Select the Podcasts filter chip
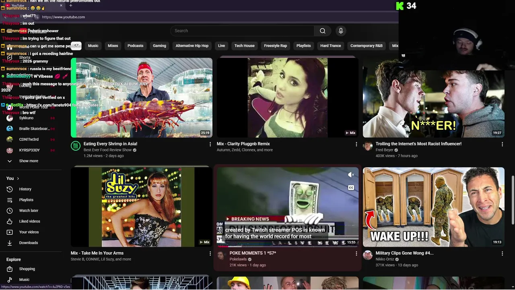 135,46
